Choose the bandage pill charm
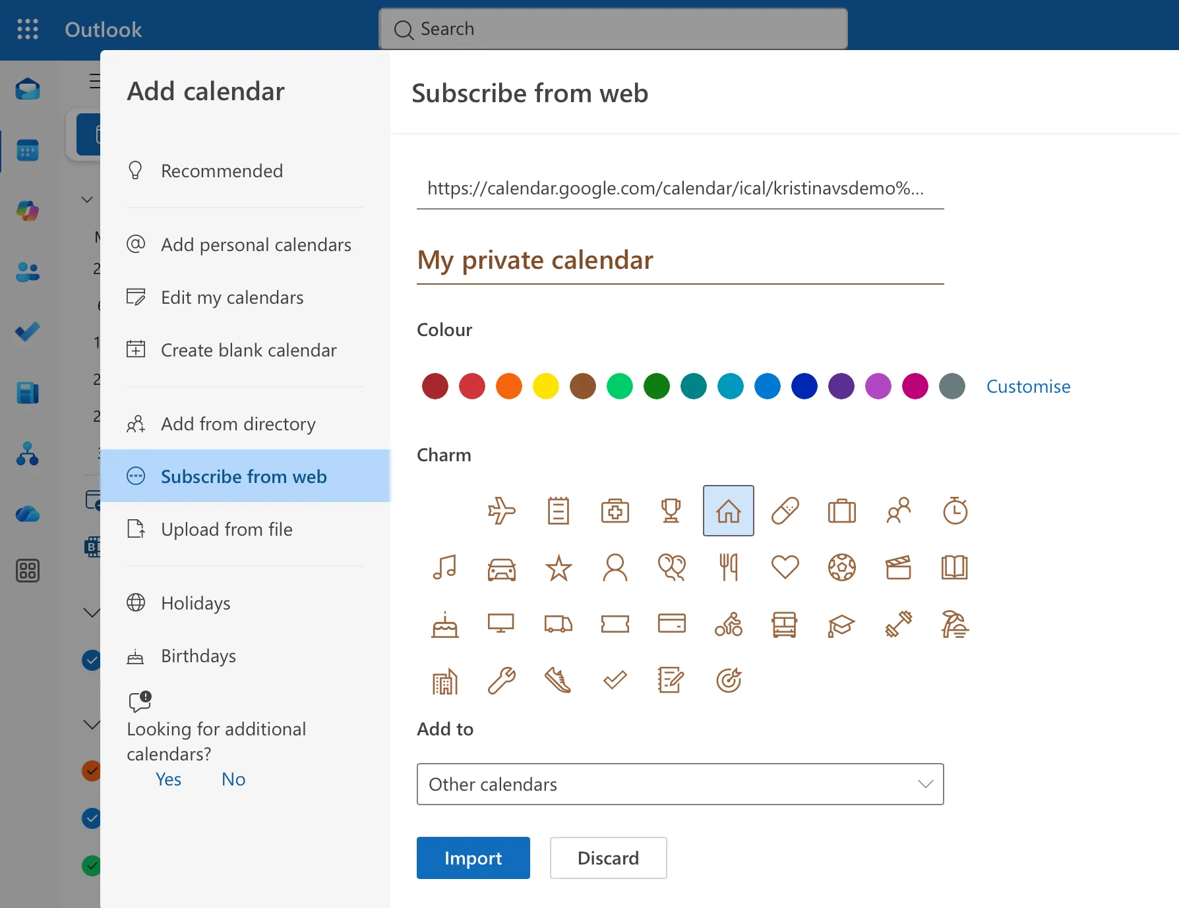This screenshot has height=908, width=1179. point(785,511)
